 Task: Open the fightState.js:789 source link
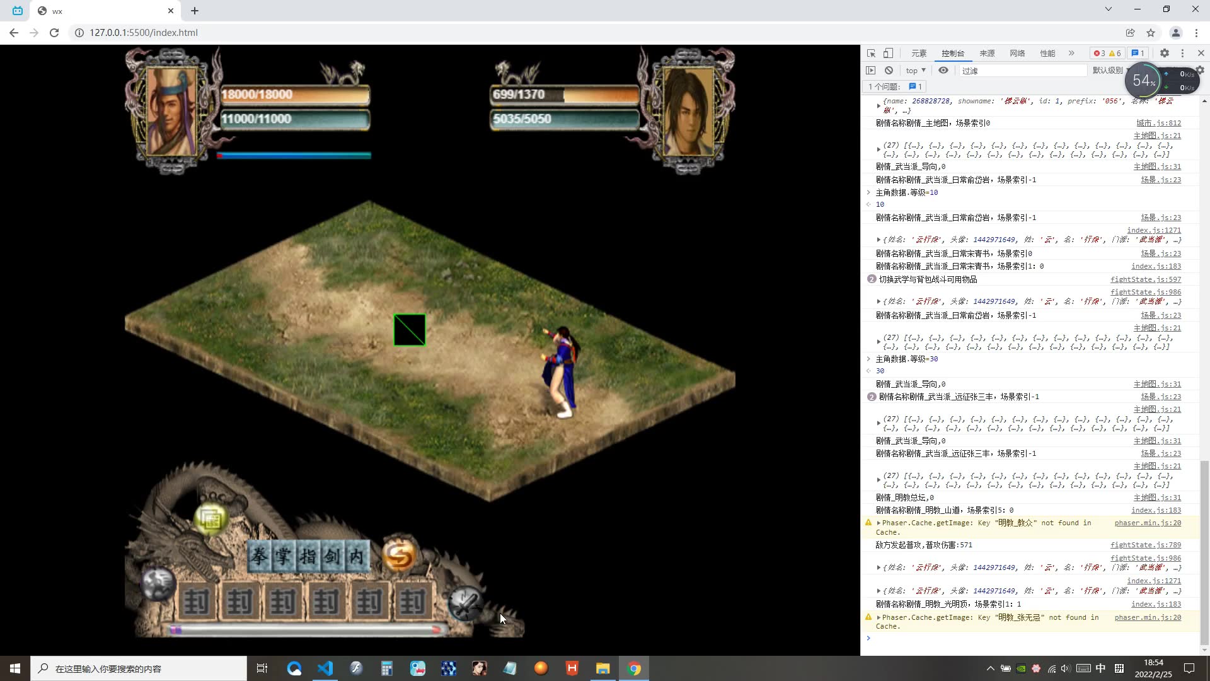pos(1146,545)
